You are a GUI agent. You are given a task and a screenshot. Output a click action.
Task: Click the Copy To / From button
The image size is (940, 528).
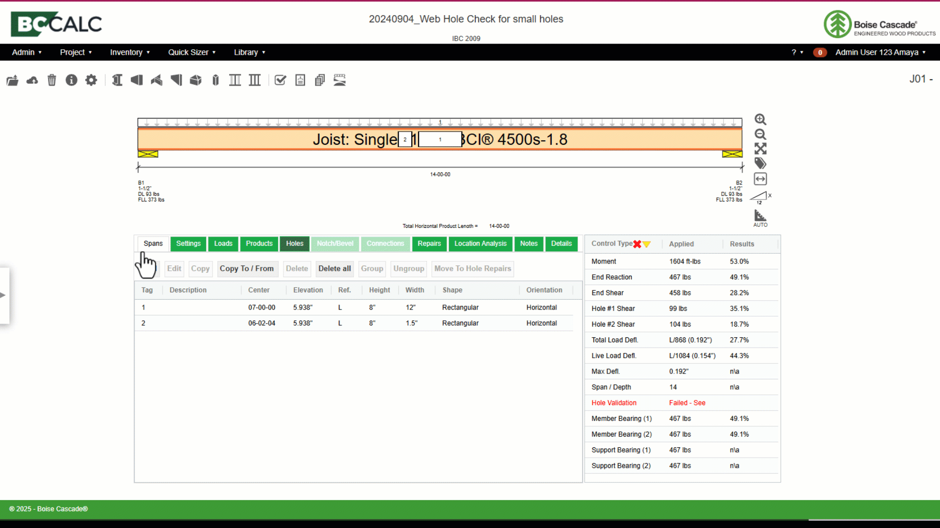[247, 268]
